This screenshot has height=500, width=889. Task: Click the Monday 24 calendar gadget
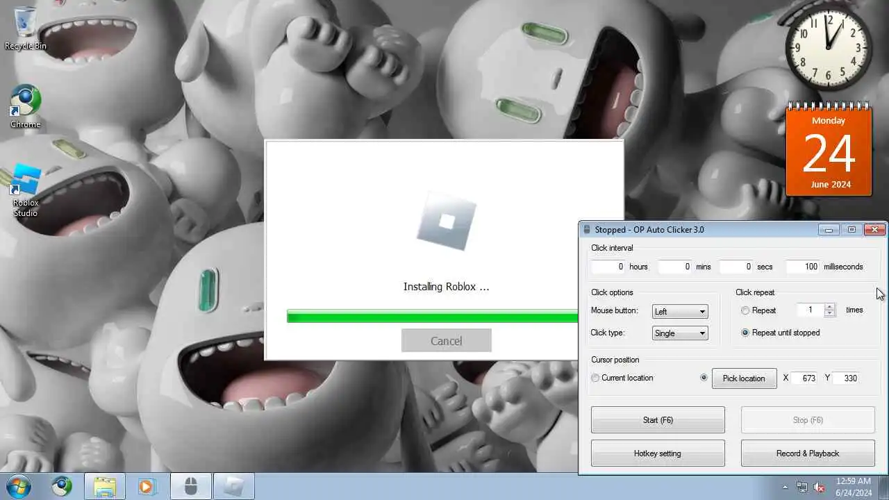click(x=829, y=149)
